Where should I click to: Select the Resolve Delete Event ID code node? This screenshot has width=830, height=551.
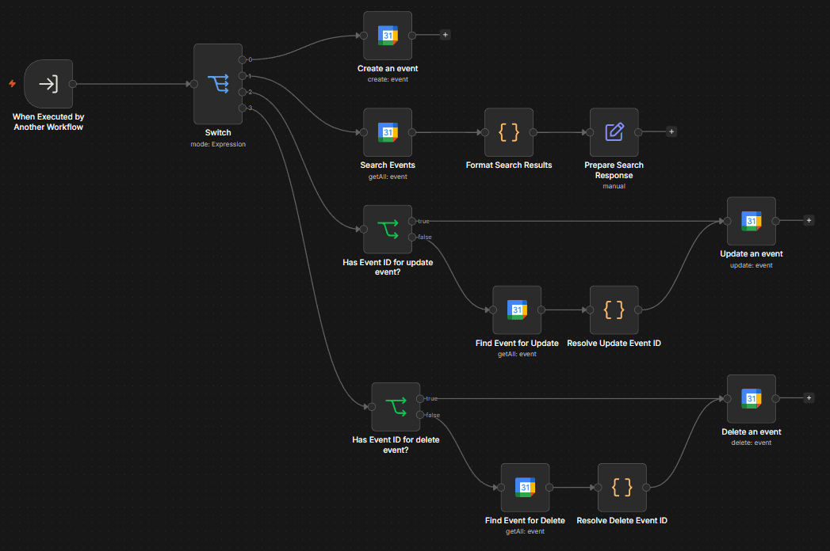pos(622,488)
